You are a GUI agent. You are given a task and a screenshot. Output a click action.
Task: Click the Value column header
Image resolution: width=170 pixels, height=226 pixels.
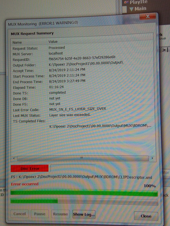pos(53,42)
